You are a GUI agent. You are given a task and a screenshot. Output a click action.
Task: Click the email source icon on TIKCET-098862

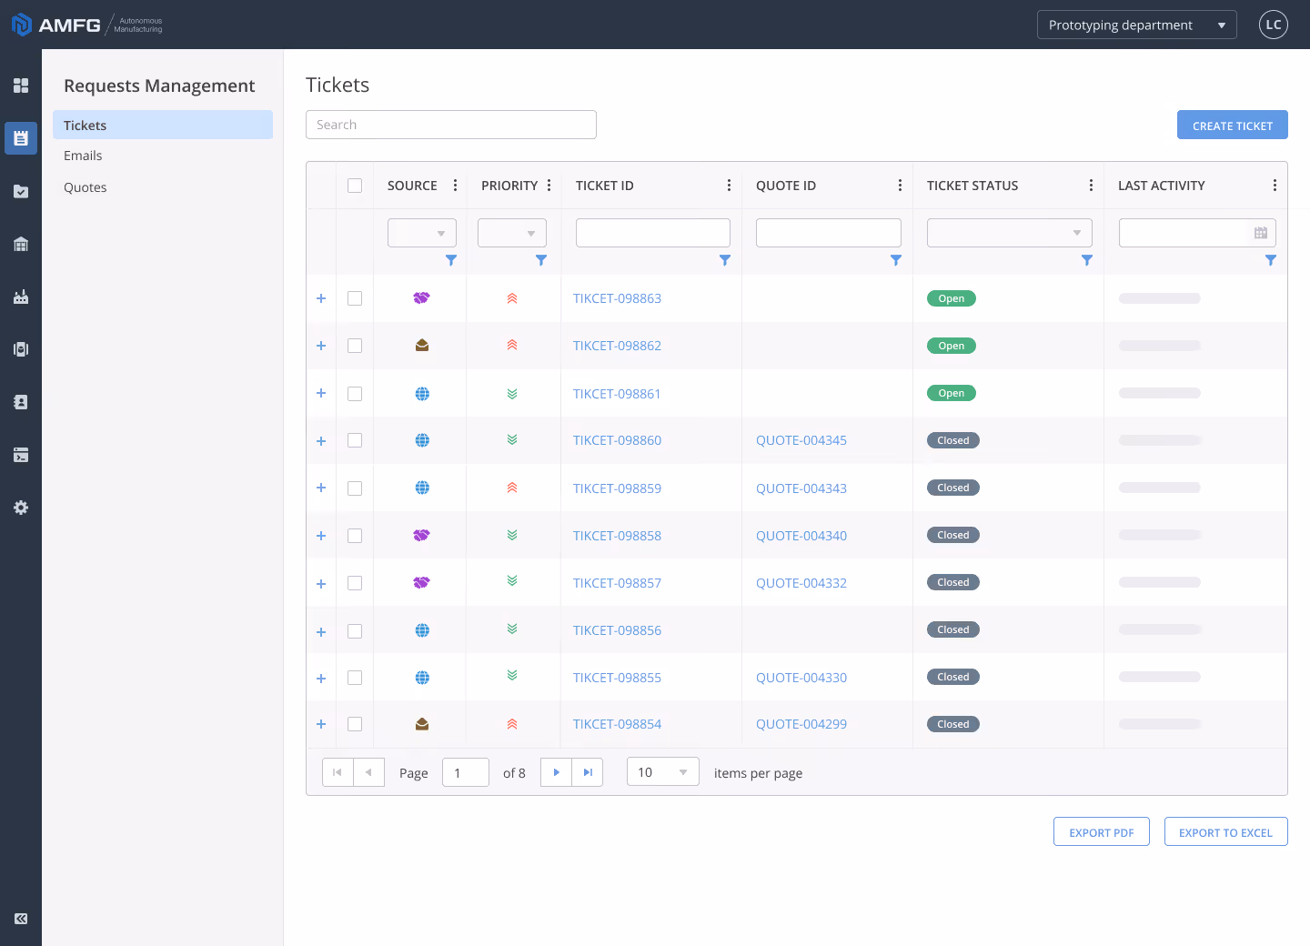tap(421, 345)
